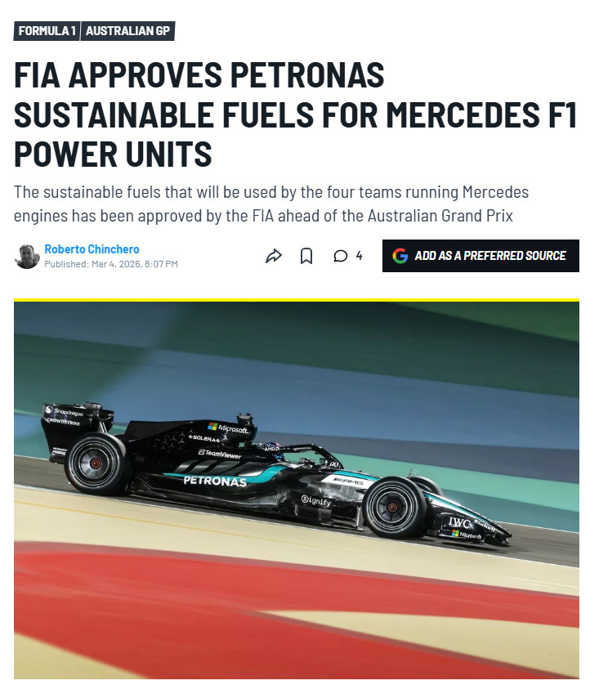Click the article headline about Petronas fuels

point(295,114)
